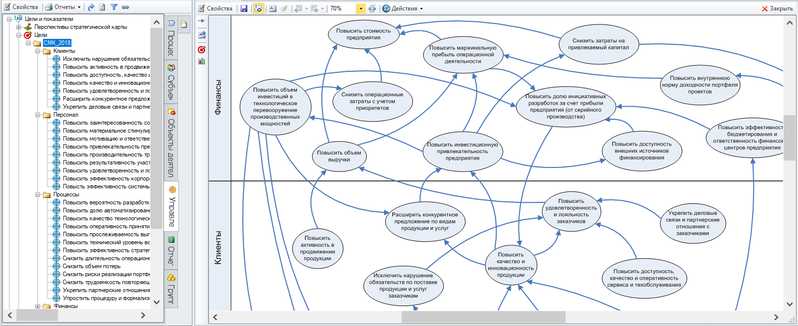798x326 pixels.
Task: Expand the Перспективы стратегической карты node
Action: [19, 27]
